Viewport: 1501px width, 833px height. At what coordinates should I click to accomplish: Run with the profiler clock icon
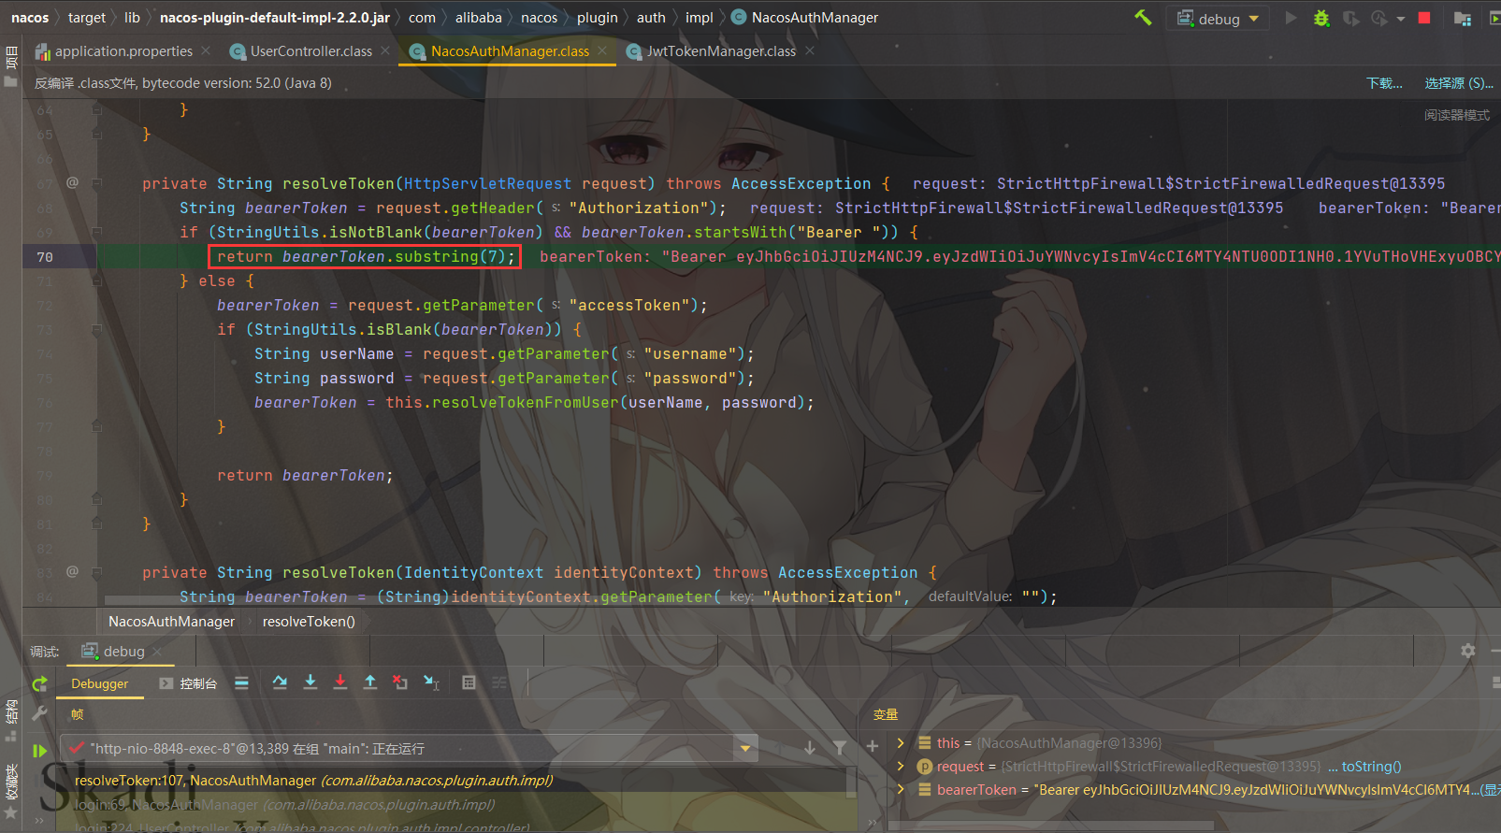[x=1379, y=18]
